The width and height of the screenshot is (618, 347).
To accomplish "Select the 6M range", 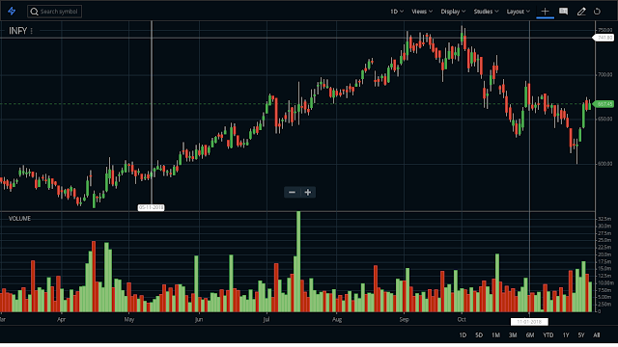I will click(530, 335).
